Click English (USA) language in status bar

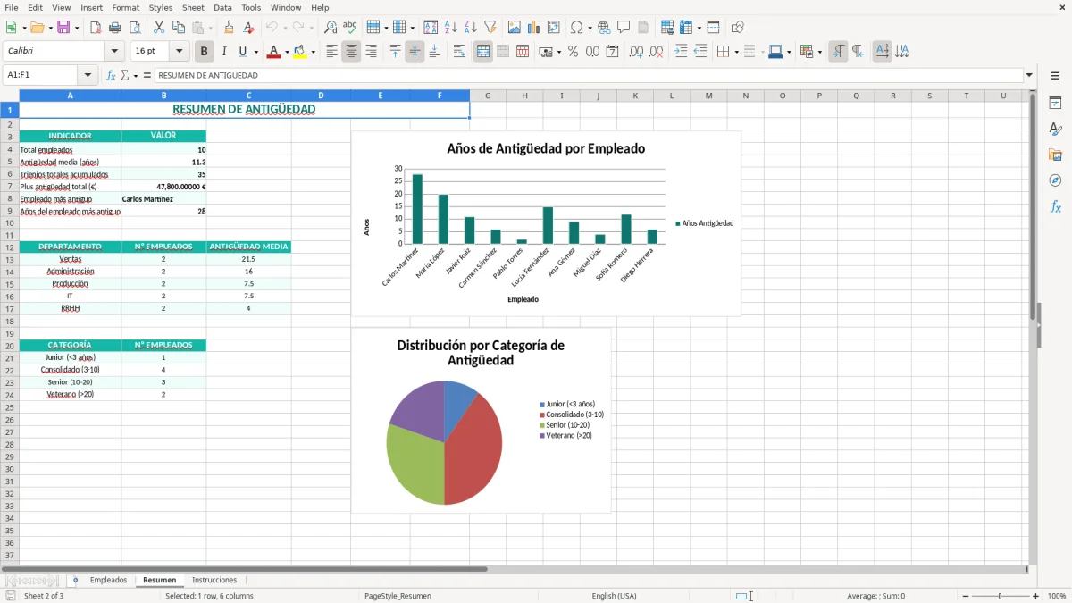pos(614,596)
